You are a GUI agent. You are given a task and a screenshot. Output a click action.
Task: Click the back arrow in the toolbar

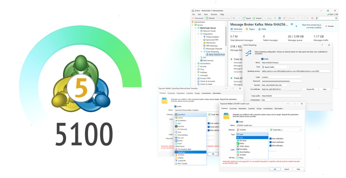click(x=234, y=18)
